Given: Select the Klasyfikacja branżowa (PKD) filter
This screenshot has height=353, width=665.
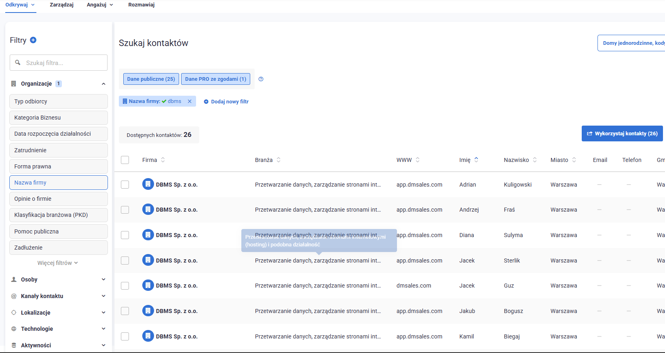Looking at the screenshot, I should tap(59, 215).
